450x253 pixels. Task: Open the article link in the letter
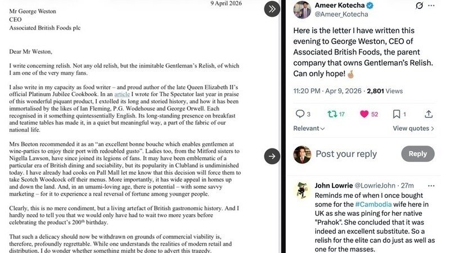(x=122, y=94)
